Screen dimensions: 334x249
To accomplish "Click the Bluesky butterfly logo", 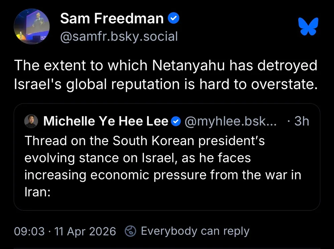I will point(309,27).
